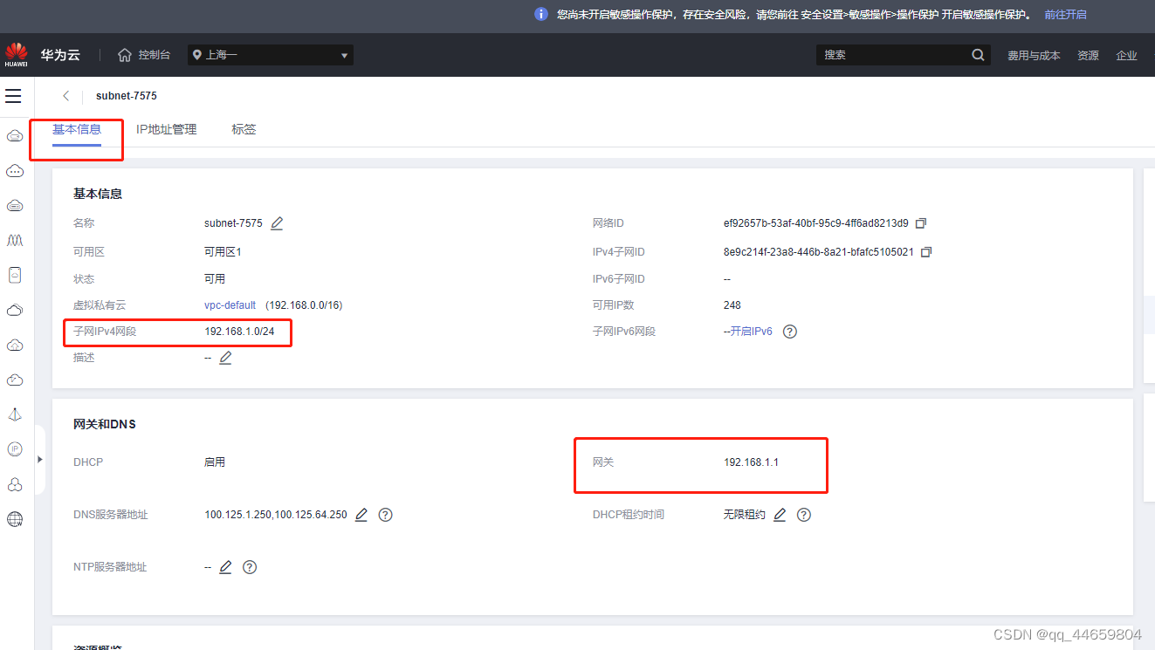Click the console home icon
Screen dimensions: 1155x650
tap(125, 55)
